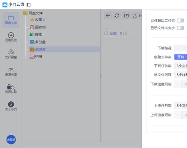Check the 全选 select all checkbox
187x148 pixels.
click(106, 33)
